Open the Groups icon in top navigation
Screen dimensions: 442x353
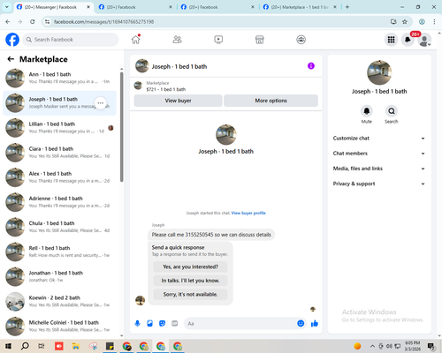301,40
